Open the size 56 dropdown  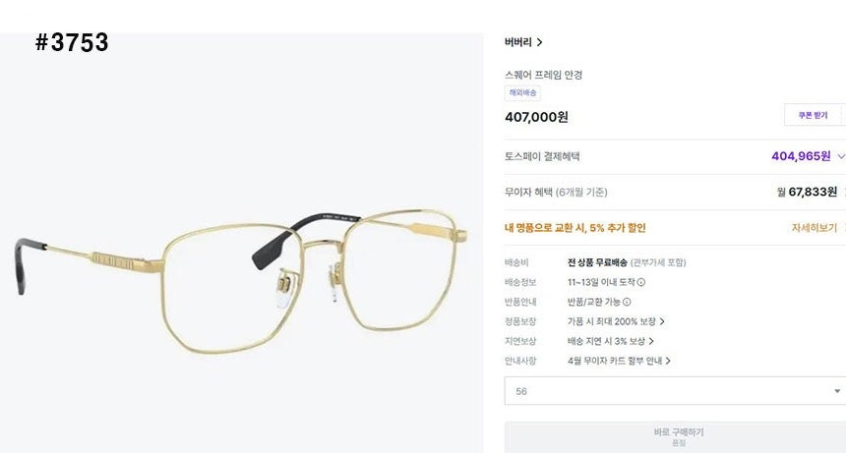point(675,391)
